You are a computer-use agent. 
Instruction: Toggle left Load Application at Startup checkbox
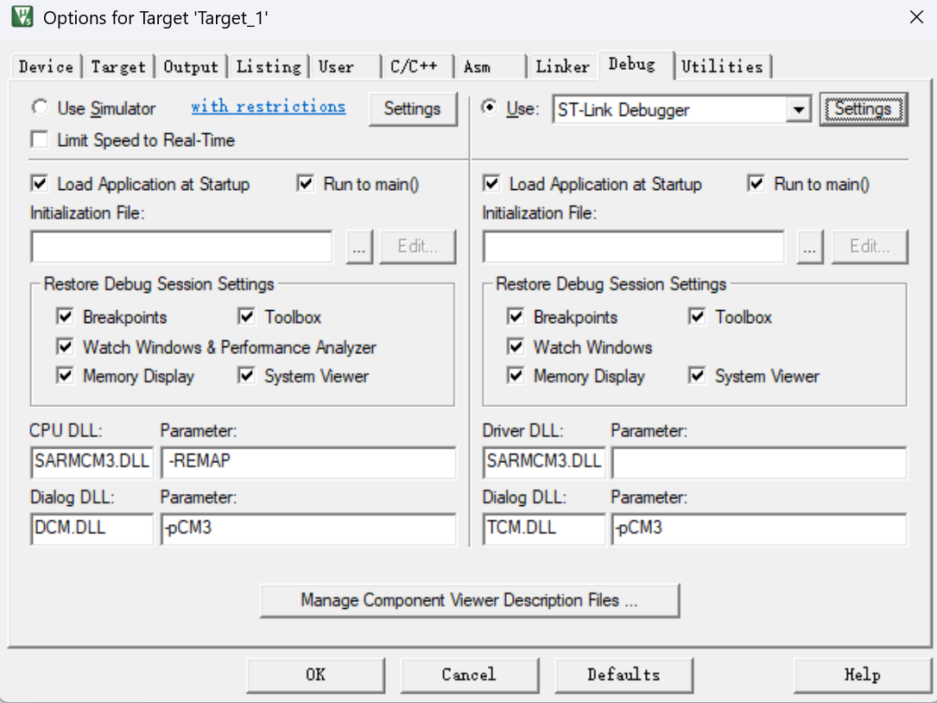pos(40,184)
